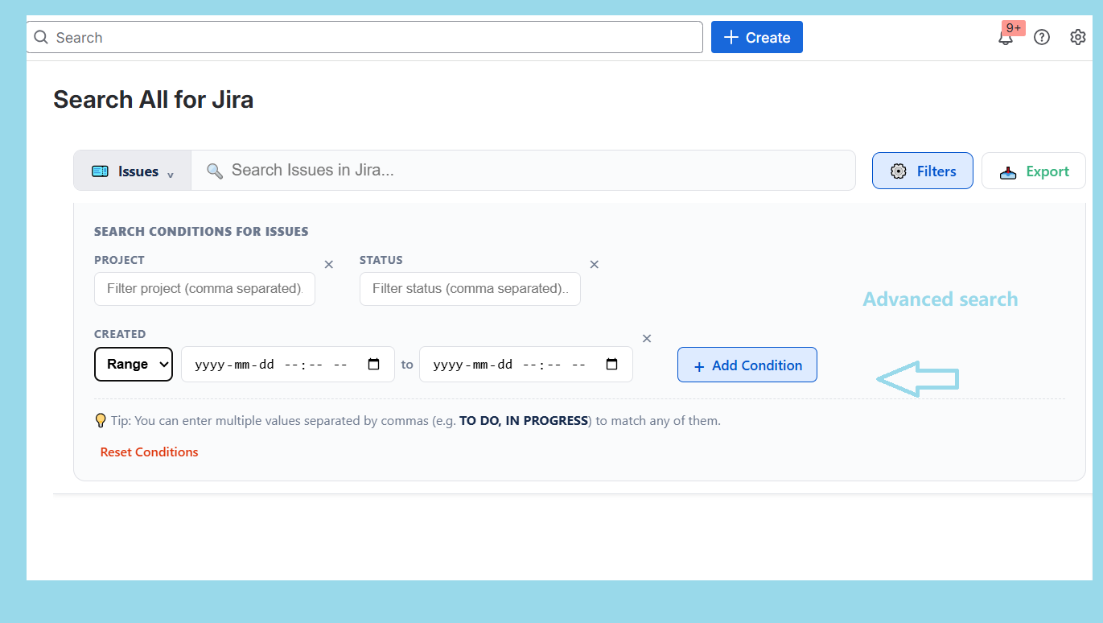Viewport: 1103px width, 623px height.
Task: Open the Range dropdown under CREATED
Action: pos(134,364)
